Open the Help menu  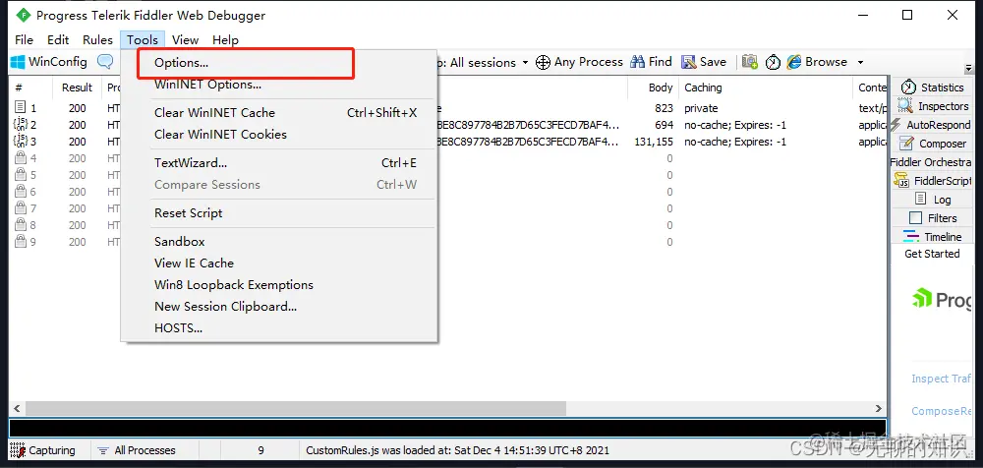[226, 39]
